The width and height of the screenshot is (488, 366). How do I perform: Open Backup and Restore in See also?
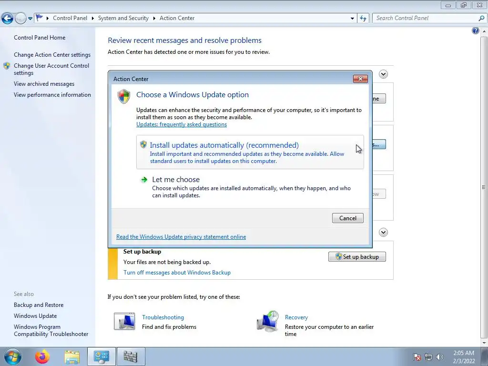pos(39,305)
